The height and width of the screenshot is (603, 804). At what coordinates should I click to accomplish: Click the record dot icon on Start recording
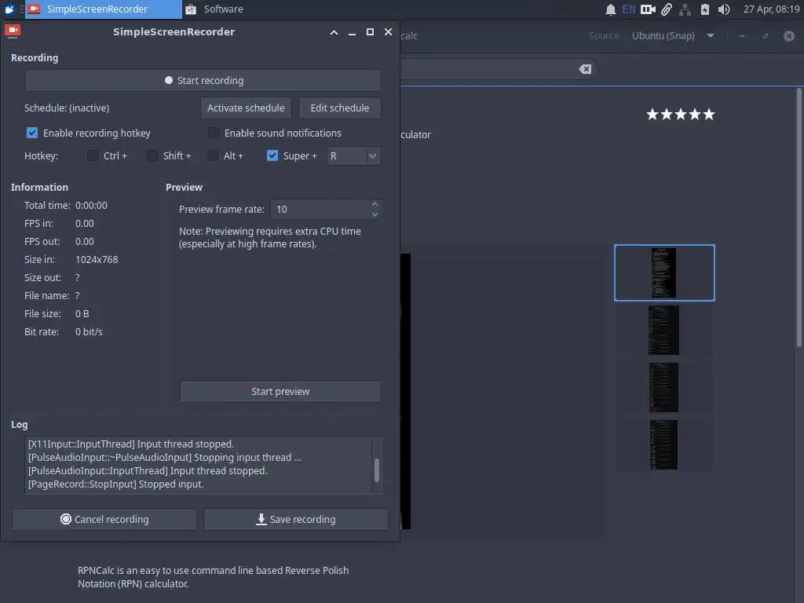(169, 81)
